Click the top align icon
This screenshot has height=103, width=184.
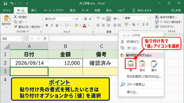click(98, 18)
